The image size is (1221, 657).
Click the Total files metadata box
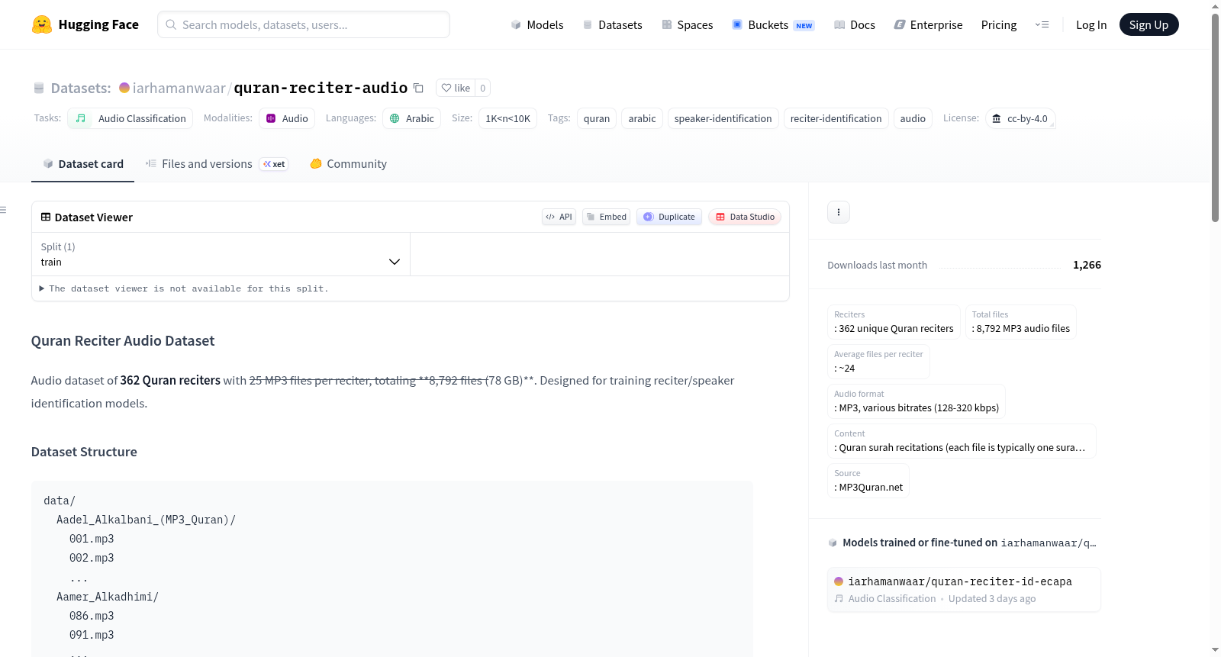click(x=1021, y=322)
